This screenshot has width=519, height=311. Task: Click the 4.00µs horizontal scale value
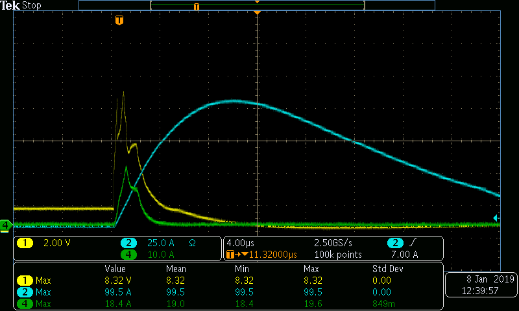(240, 243)
